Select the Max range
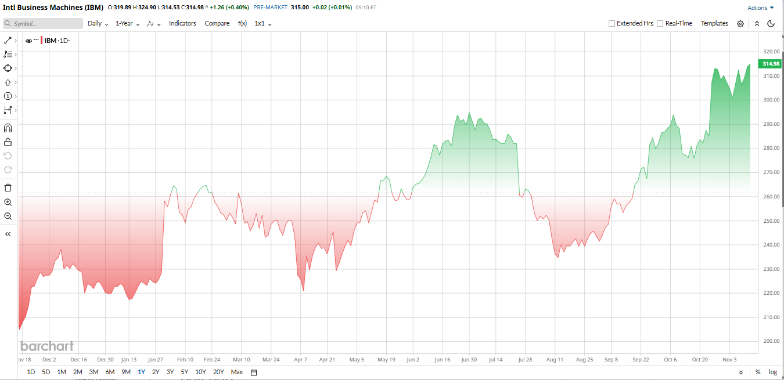Viewport: 784px width, 380px height. [237, 372]
